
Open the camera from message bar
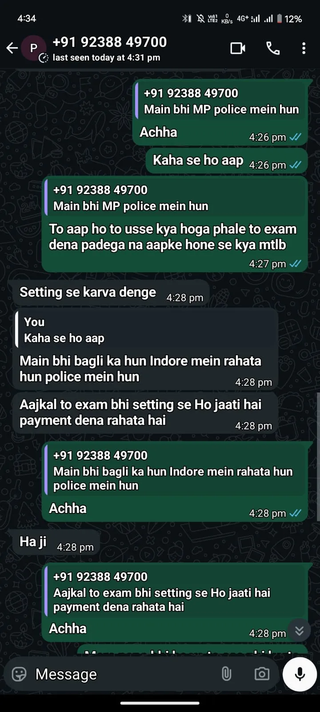coord(262,674)
